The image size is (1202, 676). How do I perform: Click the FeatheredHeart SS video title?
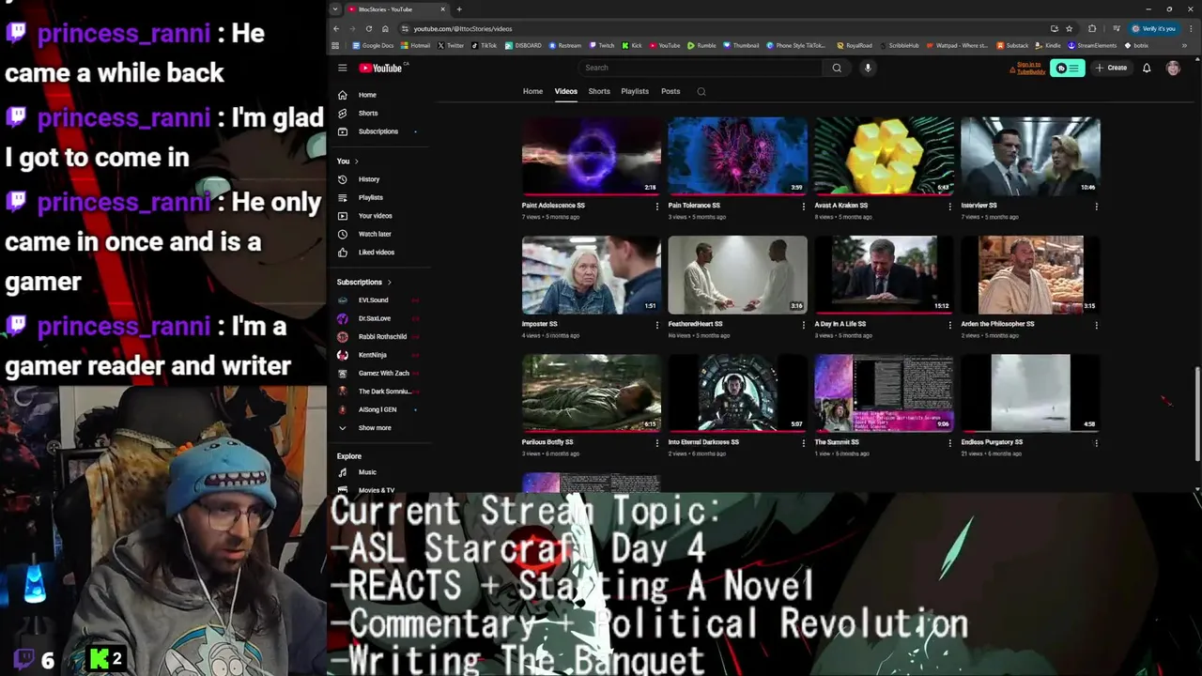coord(695,324)
